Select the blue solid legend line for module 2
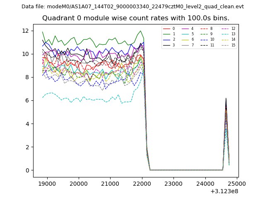This screenshot has height=199, width=265. pos(166,39)
